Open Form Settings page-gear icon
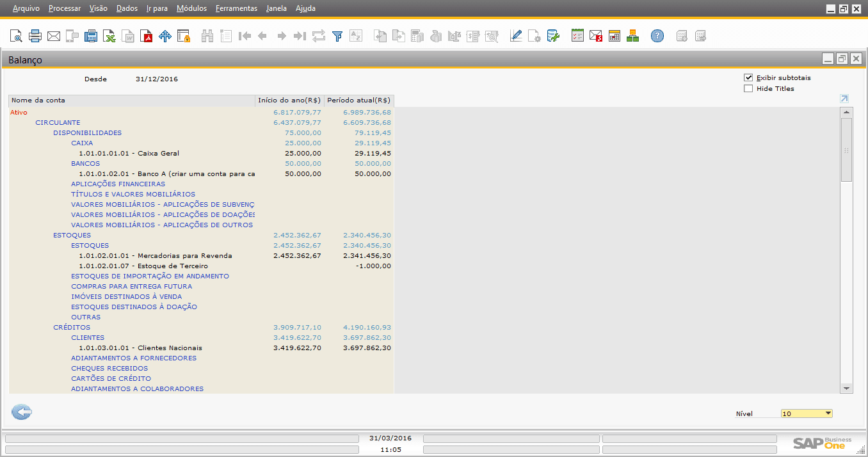 tap(534, 36)
